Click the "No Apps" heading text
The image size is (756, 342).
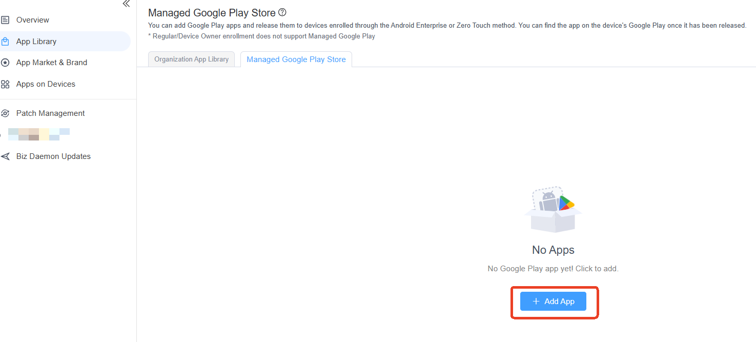pos(553,250)
